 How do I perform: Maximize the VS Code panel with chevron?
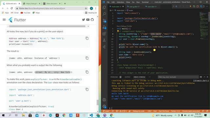[x=204, y=77]
